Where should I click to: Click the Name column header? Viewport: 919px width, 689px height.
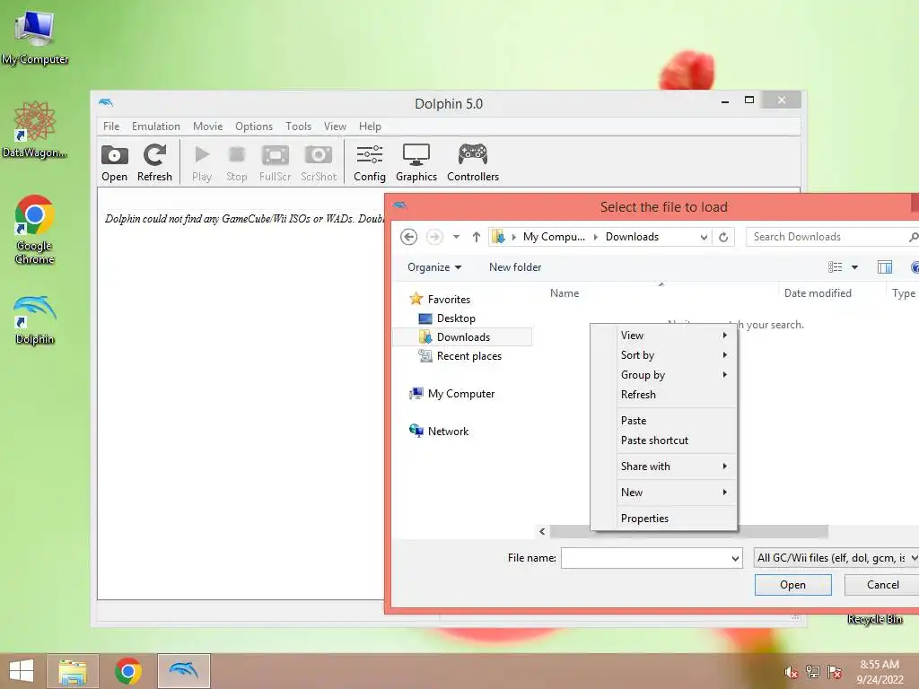pyautogui.click(x=565, y=293)
